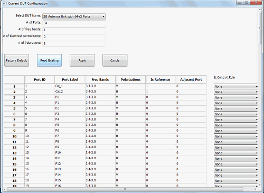The height and width of the screenshot is (193, 264).
Task: Click the horizontal scrollbar right arrow
Action: [255, 189]
